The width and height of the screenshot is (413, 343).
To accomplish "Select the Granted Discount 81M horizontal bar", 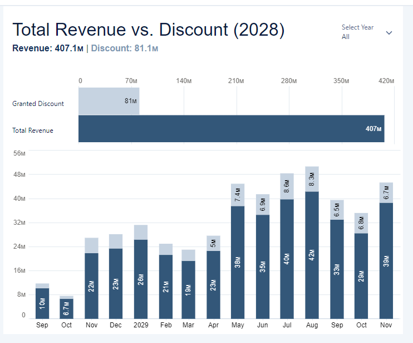I will point(109,101).
